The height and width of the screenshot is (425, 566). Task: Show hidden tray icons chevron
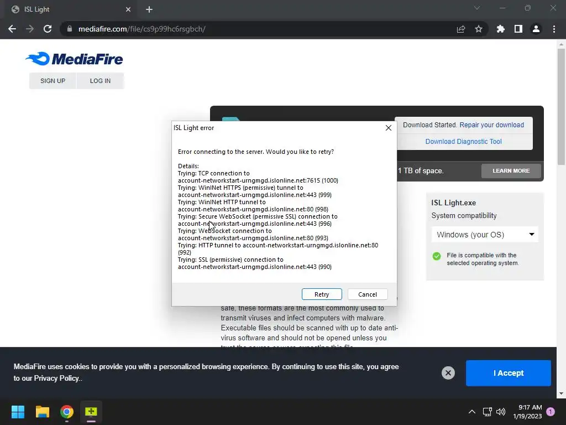pyautogui.click(x=472, y=412)
